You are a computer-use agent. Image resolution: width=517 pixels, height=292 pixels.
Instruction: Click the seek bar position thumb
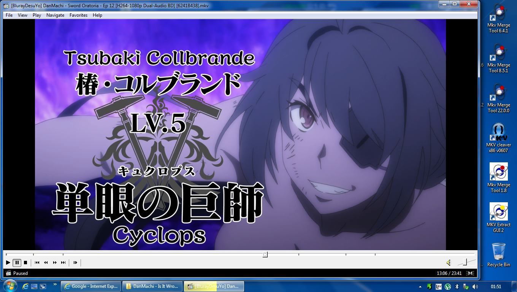coord(265,254)
